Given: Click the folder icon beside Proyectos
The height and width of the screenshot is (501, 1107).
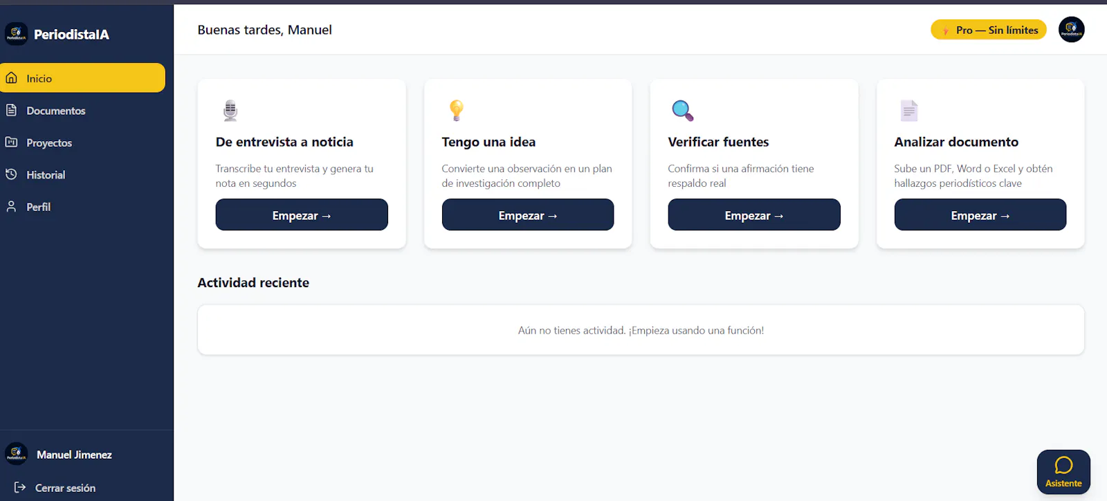Looking at the screenshot, I should [11, 142].
